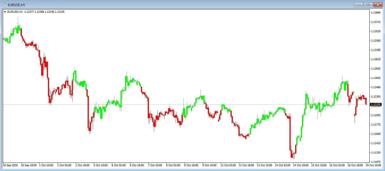
Task: Click the current price tag 1.12155
Action: 376,105
